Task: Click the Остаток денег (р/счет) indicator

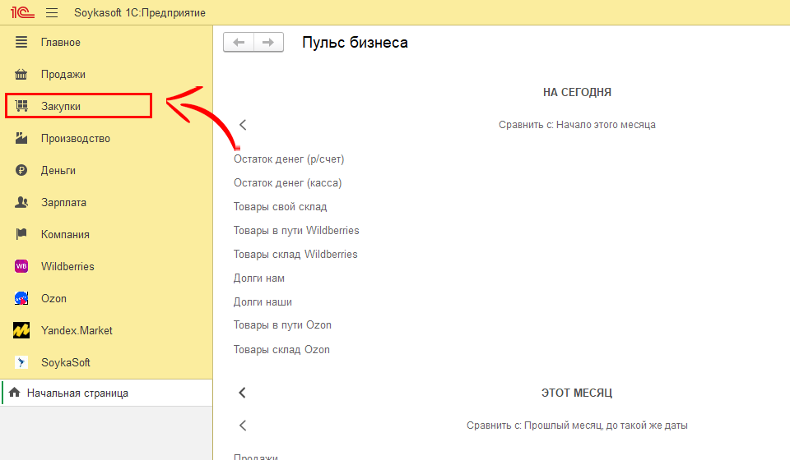Action: 289,159
